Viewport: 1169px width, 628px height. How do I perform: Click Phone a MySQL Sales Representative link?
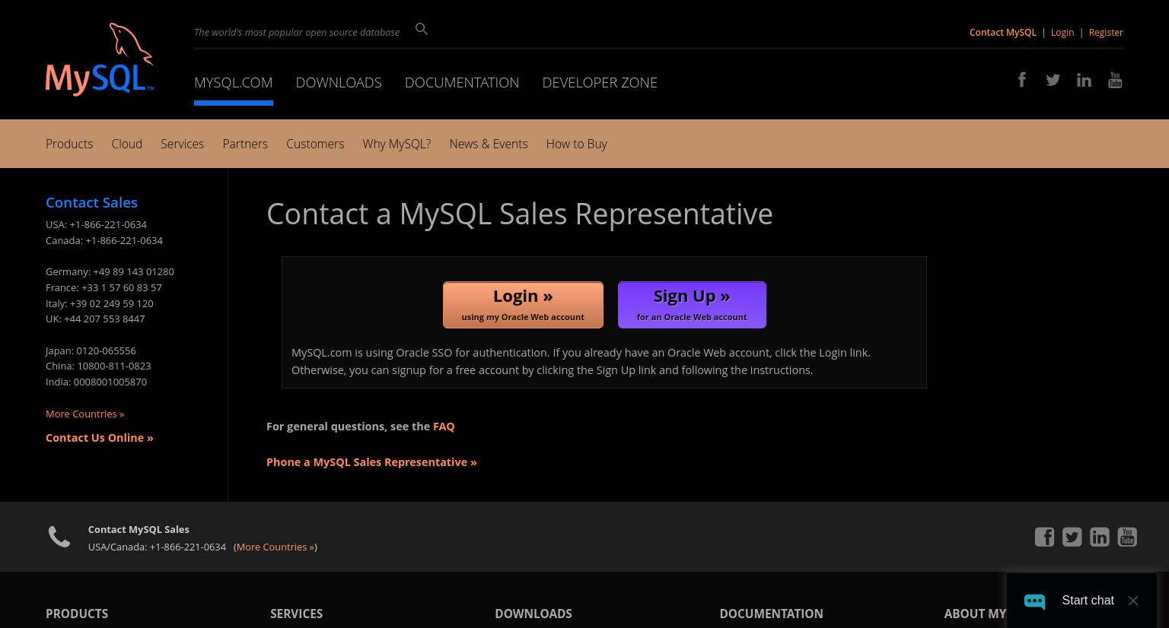click(371, 462)
